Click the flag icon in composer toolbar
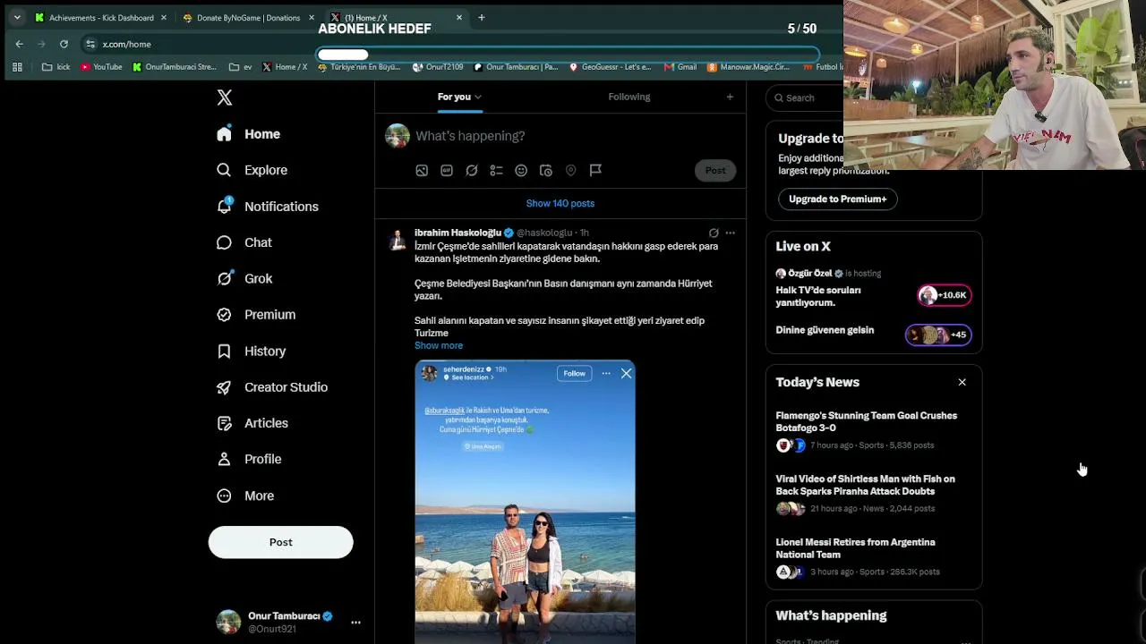Screen dimensions: 1146x644 click(x=595, y=171)
